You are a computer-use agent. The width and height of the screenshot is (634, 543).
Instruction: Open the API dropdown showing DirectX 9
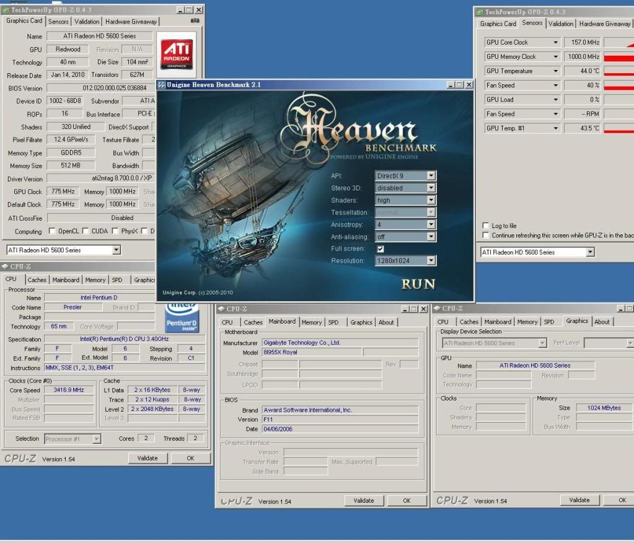pyautogui.click(x=431, y=176)
